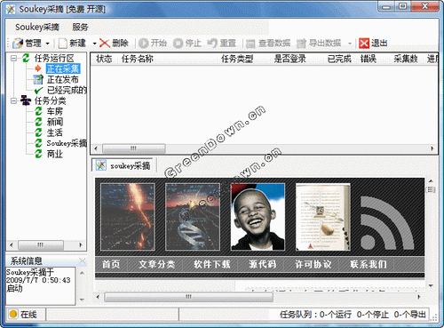
Task: Select the 车房 category label
Action: [x=55, y=111]
